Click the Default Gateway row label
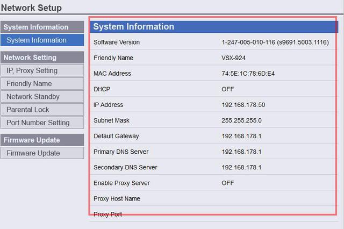Screen dimensions: 344x229 click(116, 136)
